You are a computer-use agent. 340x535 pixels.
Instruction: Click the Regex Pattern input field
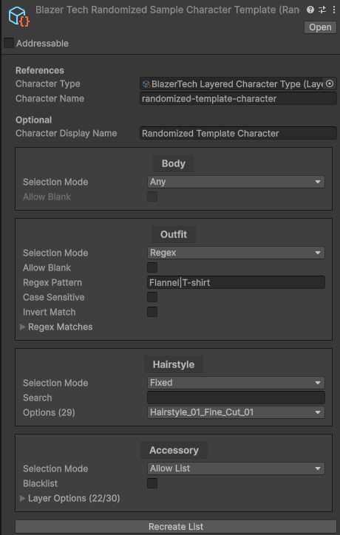click(x=236, y=282)
